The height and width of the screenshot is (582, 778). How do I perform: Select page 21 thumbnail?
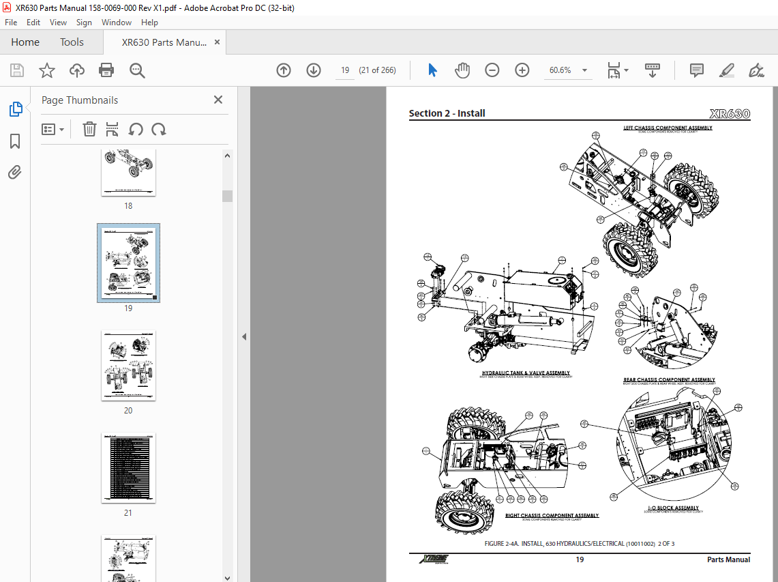[128, 467]
